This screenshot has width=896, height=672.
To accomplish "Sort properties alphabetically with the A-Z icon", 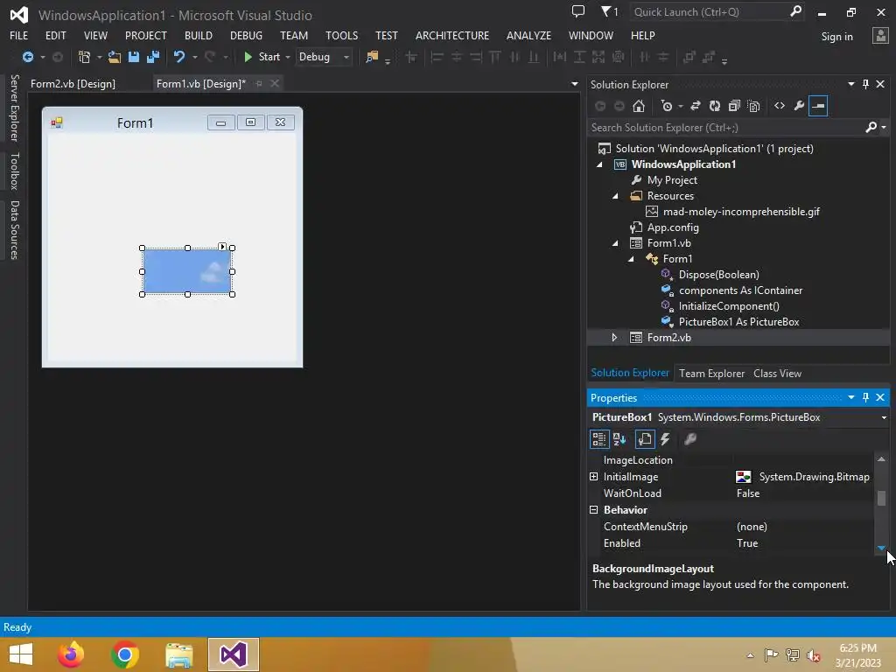I will click(619, 439).
